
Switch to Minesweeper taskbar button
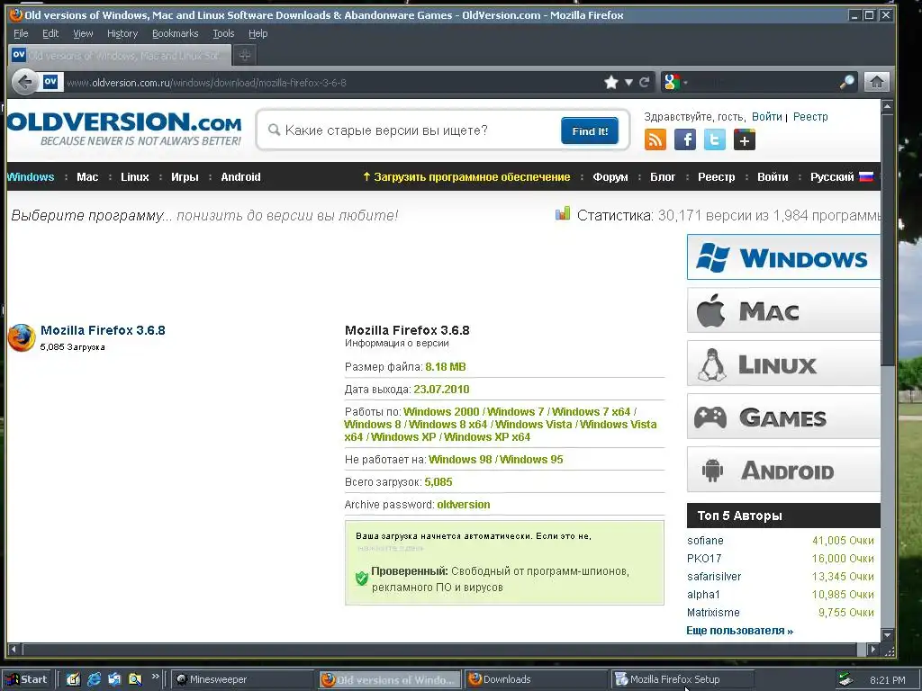(x=242, y=679)
